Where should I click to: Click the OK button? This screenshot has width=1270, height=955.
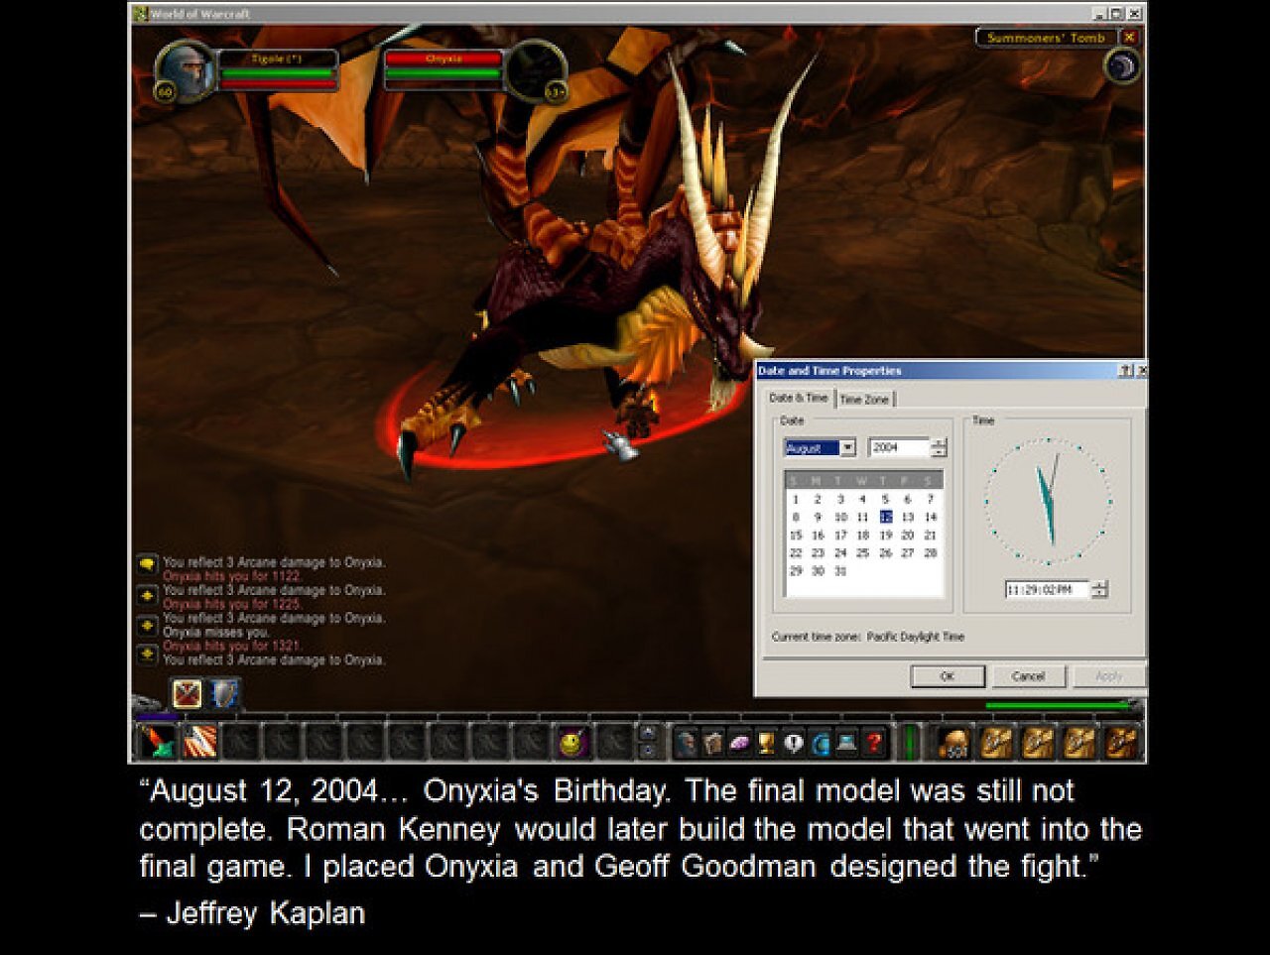click(948, 676)
